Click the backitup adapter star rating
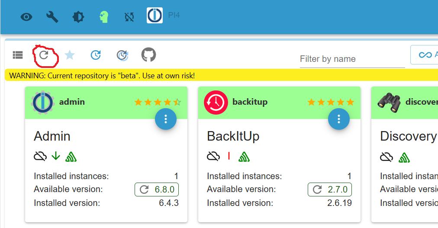This screenshot has height=228, width=438. click(331, 102)
